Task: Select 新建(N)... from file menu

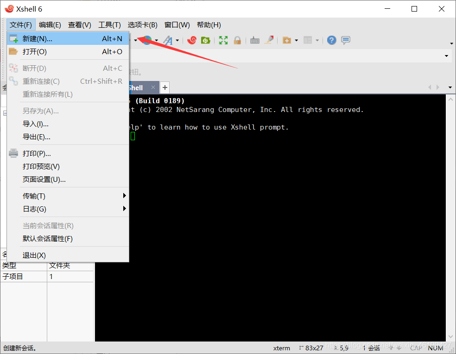Action: click(68, 38)
